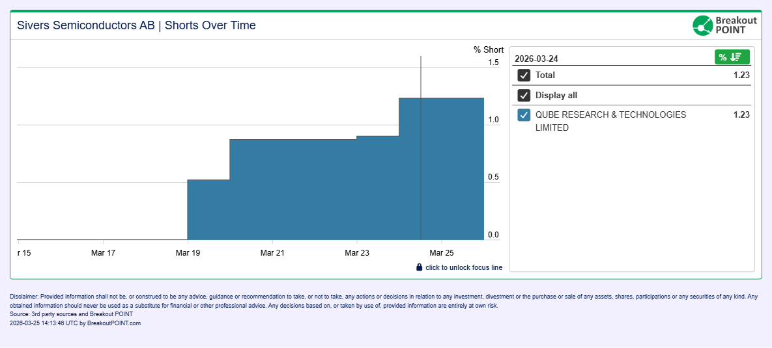Click the chart title 'Sivers Semiconductors AB | Shorts Over Time'
The height and width of the screenshot is (348, 772).
[136, 25]
